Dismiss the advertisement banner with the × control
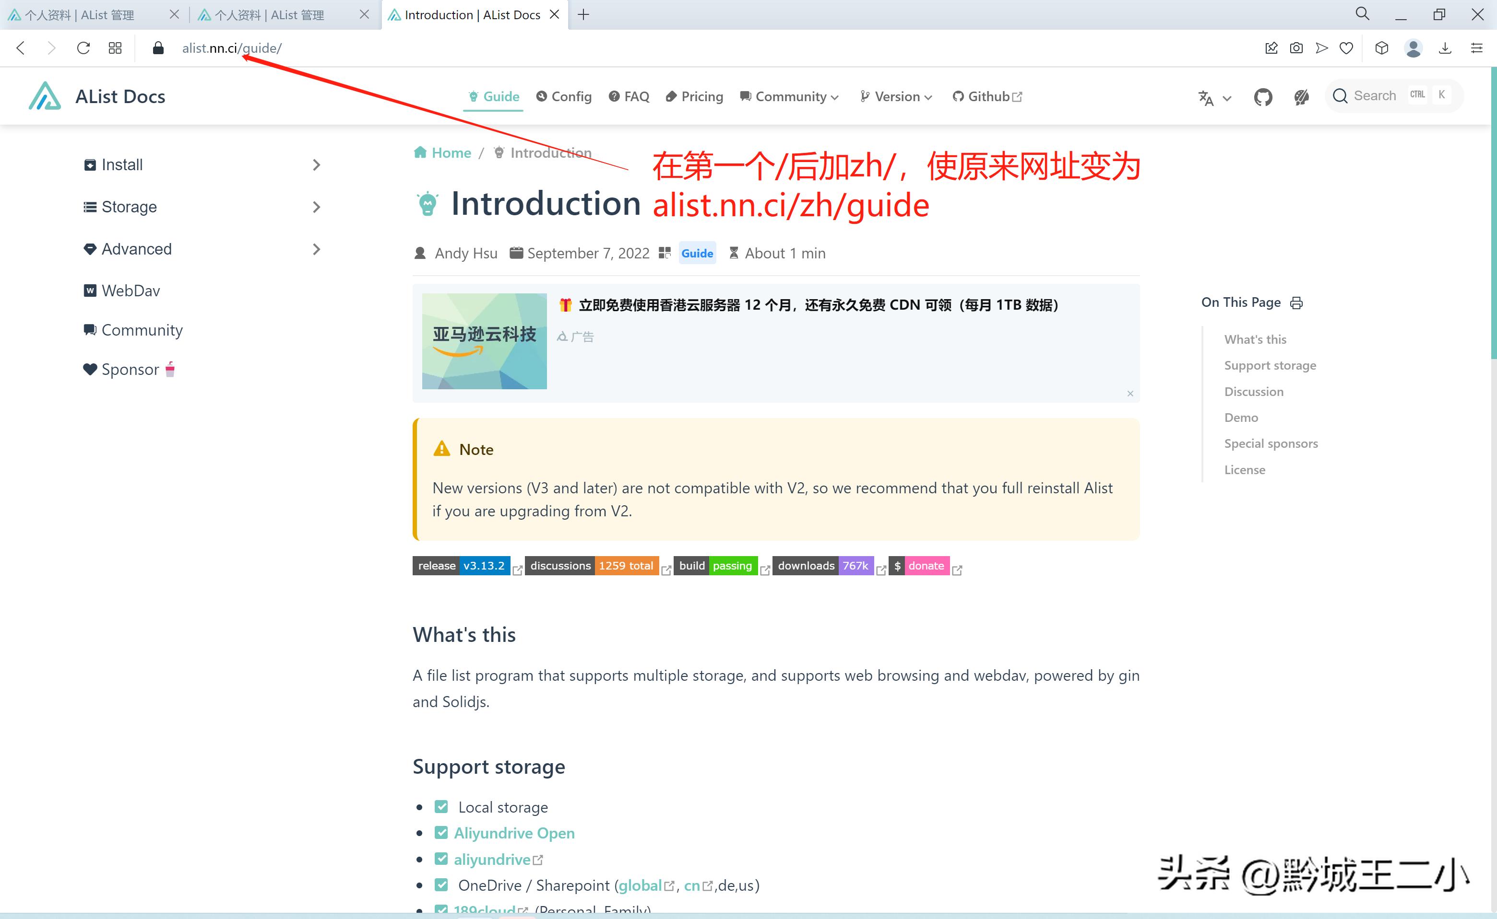The width and height of the screenshot is (1497, 919). coord(1130,393)
